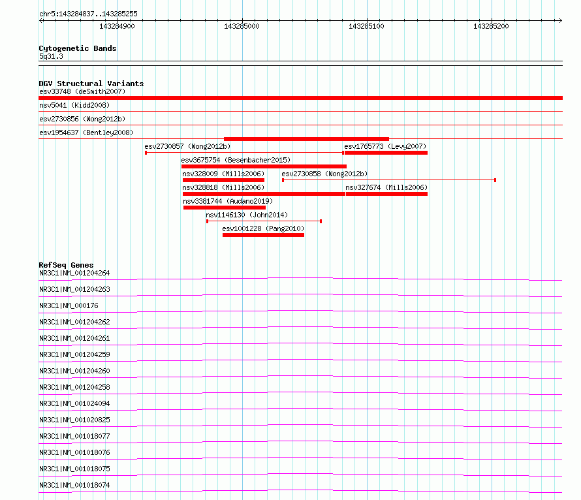Open variant nsv328009 (Mills2006)

[x=223, y=174]
